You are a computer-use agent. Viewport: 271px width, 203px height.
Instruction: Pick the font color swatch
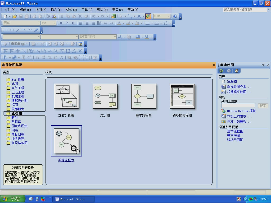(x=119, y=23)
